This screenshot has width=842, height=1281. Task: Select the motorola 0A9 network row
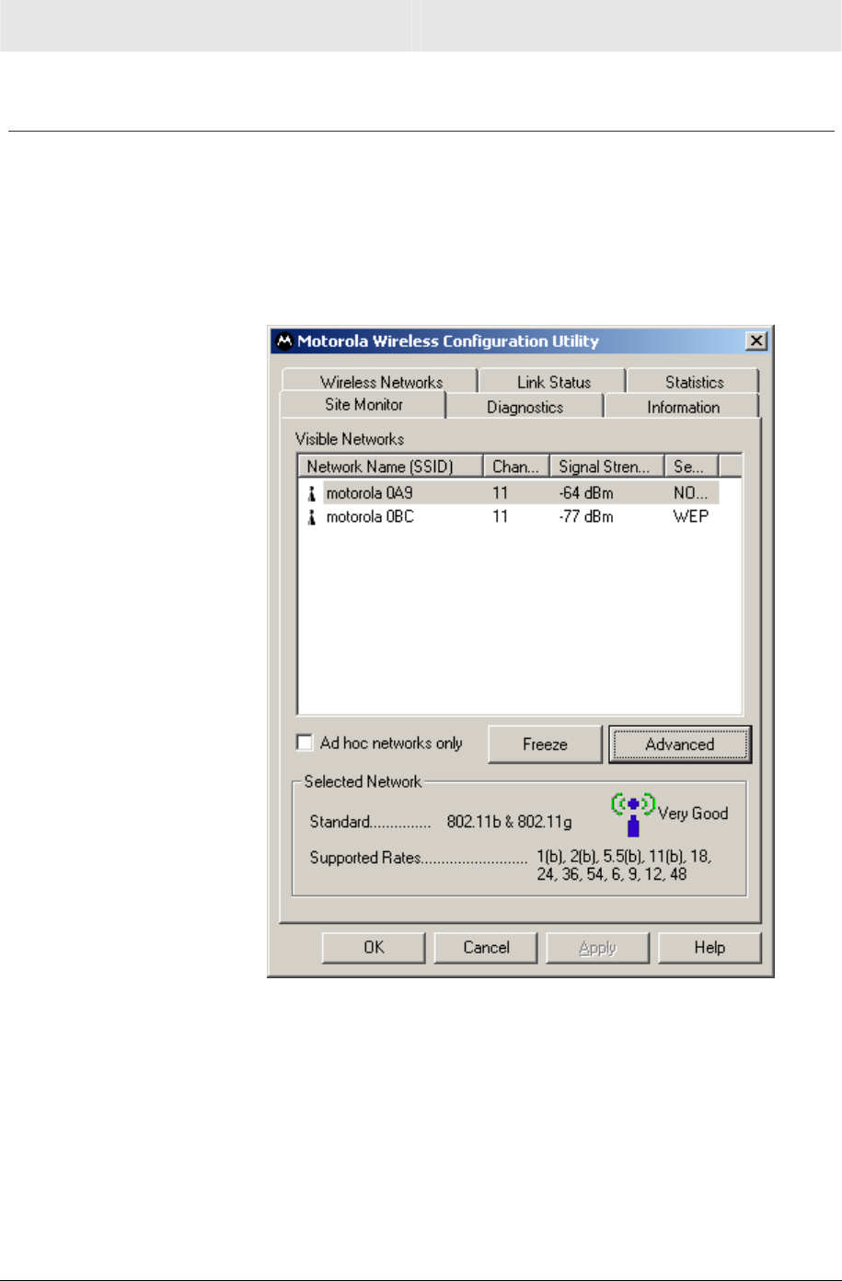510,493
